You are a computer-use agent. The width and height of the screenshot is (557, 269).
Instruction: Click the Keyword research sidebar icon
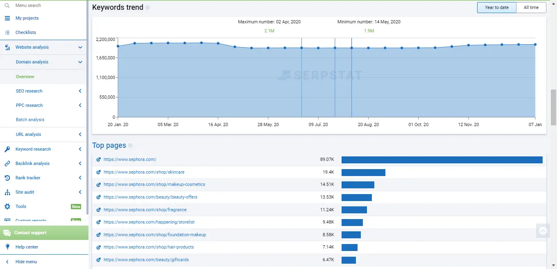(7, 149)
